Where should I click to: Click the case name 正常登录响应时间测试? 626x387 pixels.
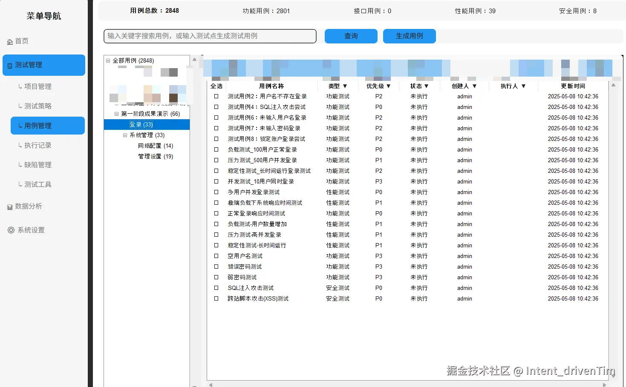(256, 213)
